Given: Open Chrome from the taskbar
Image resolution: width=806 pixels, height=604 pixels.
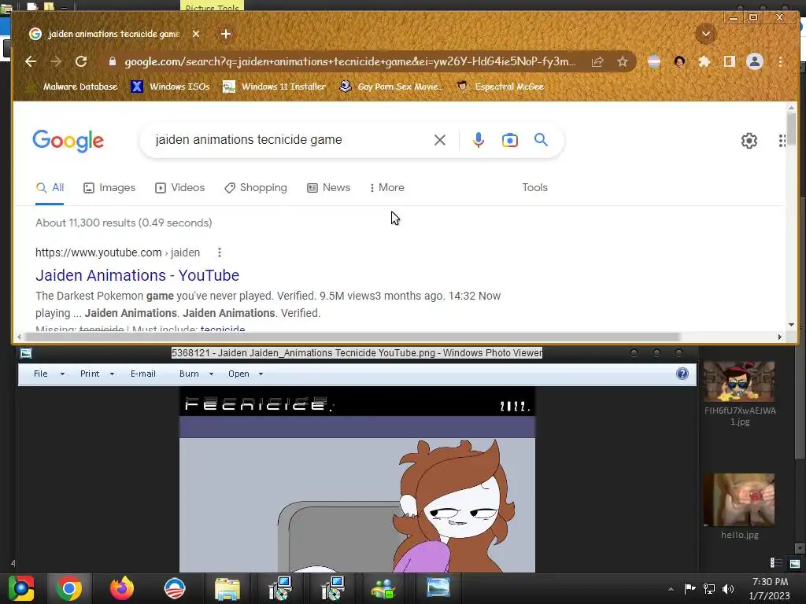Looking at the screenshot, I should click(69, 588).
